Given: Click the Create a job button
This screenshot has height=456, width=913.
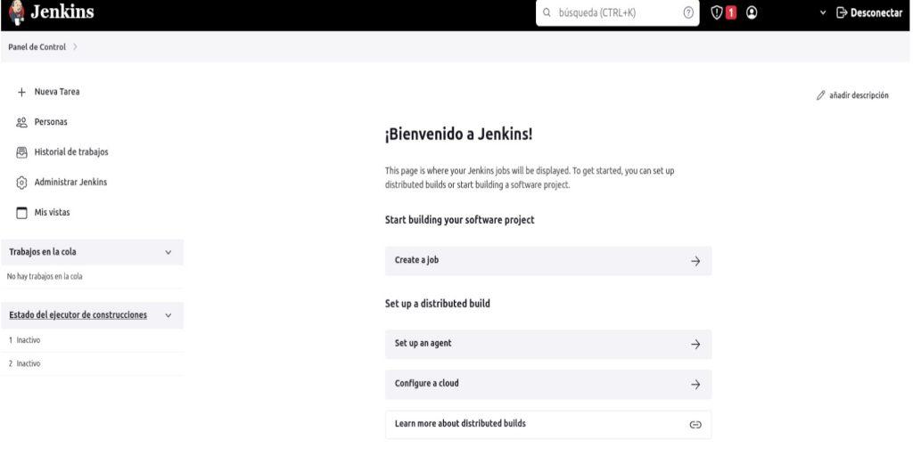Looking at the screenshot, I should click(548, 261).
